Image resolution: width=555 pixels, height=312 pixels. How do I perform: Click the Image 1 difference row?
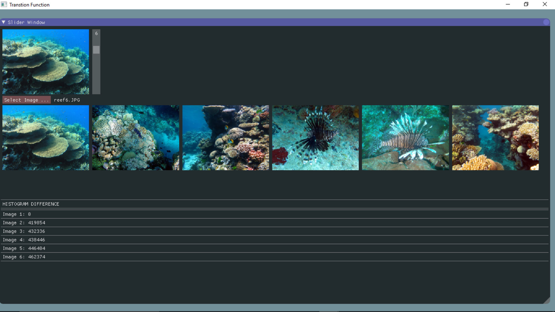pos(17,214)
